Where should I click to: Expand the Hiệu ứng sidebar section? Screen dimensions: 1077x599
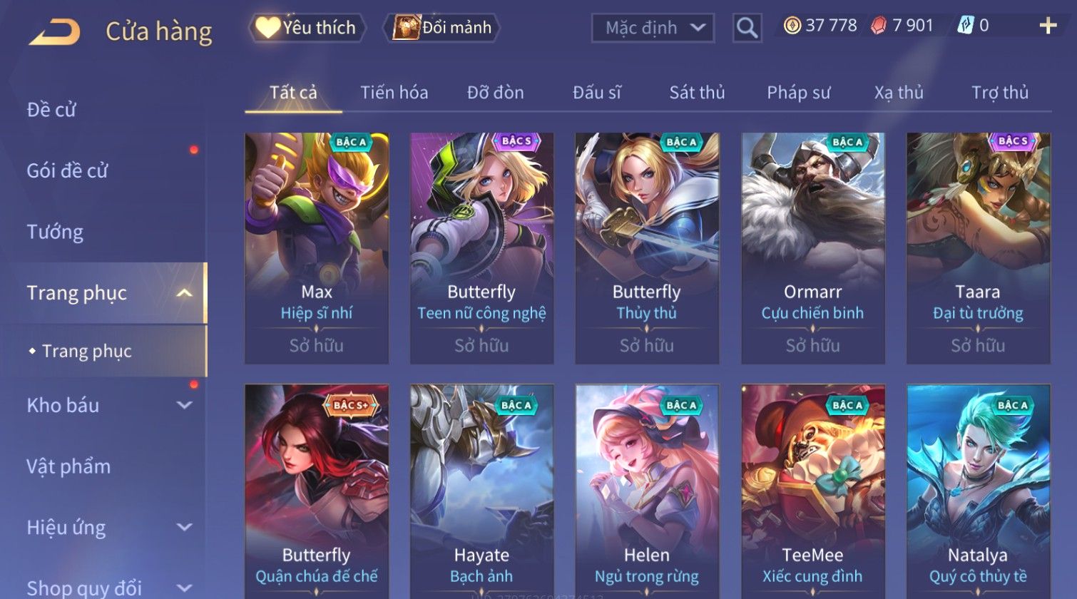tap(184, 527)
